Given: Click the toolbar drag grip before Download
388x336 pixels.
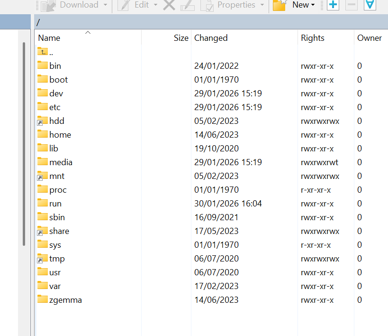Looking at the screenshot, I should (37, 5).
